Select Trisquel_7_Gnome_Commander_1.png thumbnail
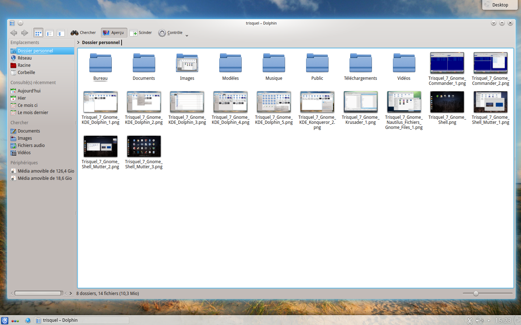This screenshot has height=325, width=521. (x=447, y=63)
